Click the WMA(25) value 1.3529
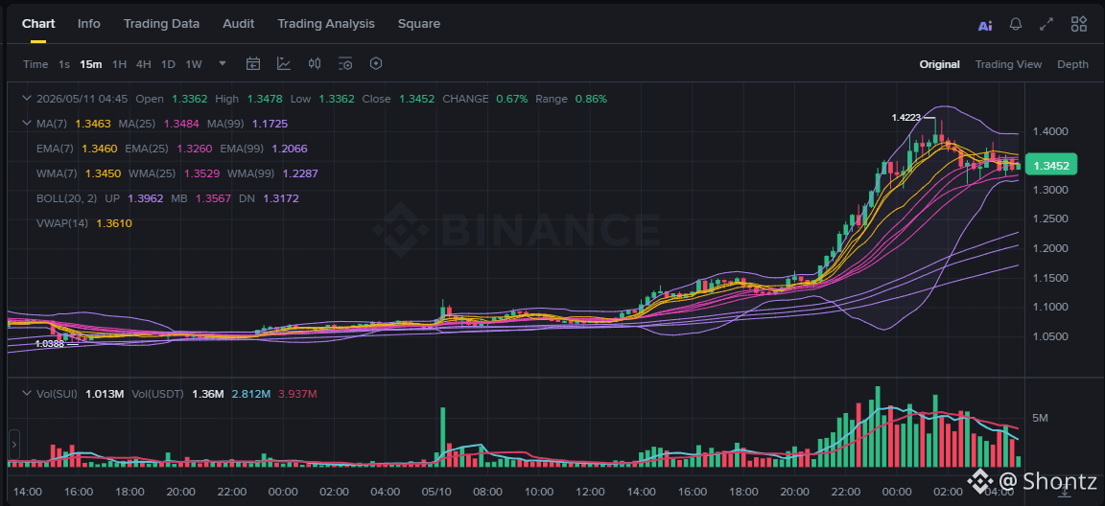Viewport: 1105px width, 506px height. (x=201, y=173)
